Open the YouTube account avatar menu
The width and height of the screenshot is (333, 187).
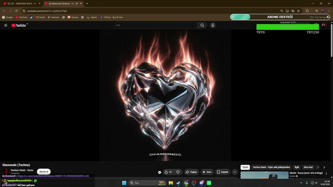324,25
